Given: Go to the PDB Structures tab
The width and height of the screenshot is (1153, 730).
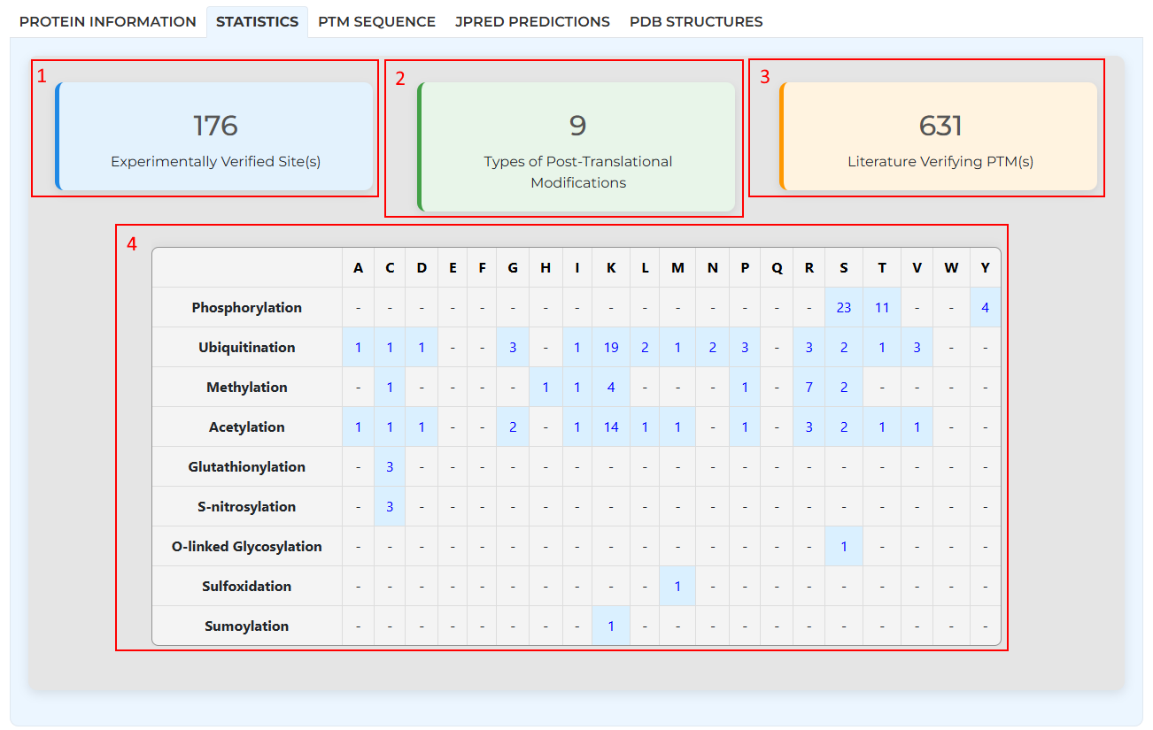Looking at the screenshot, I should tap(696, 21).
